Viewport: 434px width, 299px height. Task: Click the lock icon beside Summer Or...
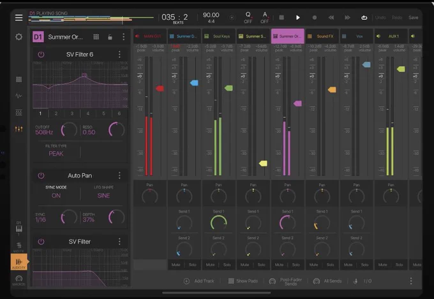110,37
